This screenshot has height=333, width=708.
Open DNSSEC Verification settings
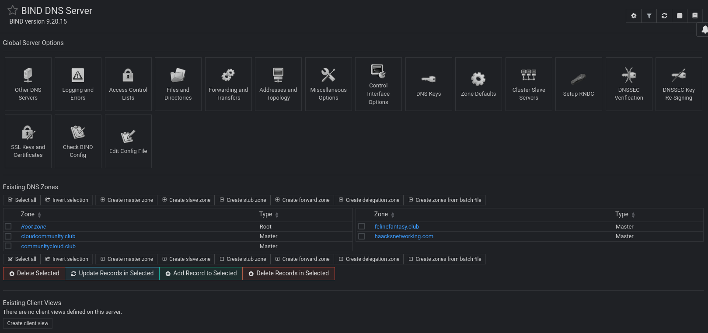629,84
